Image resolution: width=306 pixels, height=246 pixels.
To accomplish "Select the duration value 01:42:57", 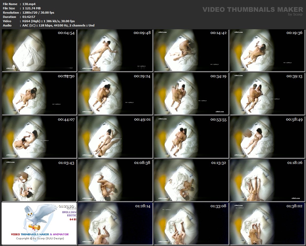I will [x=29, y=17].
